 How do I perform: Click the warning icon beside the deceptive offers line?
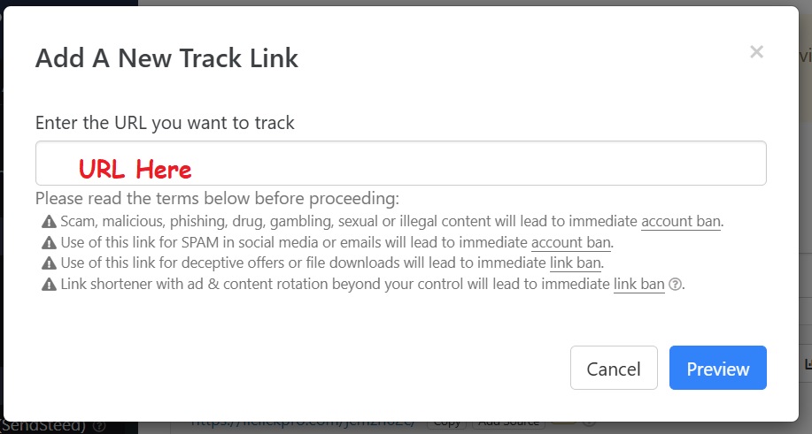(49, 263)
